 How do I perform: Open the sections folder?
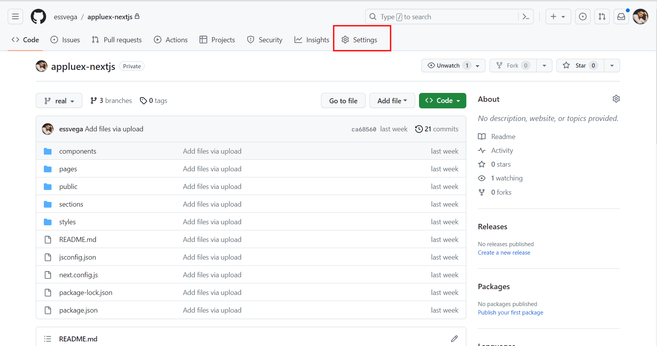(x=71, y=204)
